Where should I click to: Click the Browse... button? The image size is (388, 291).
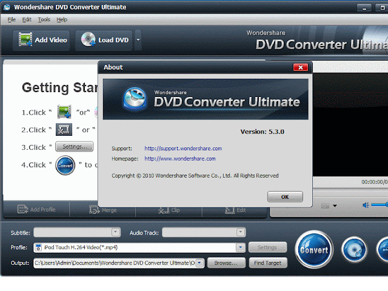tap(226, 263)
